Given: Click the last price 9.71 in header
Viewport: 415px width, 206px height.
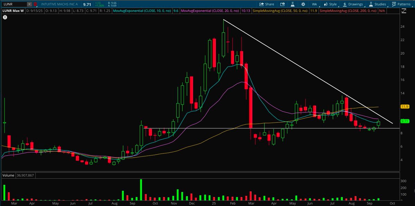Looking at the screenshot, I should pyautogui.click(x=87, y=4).
